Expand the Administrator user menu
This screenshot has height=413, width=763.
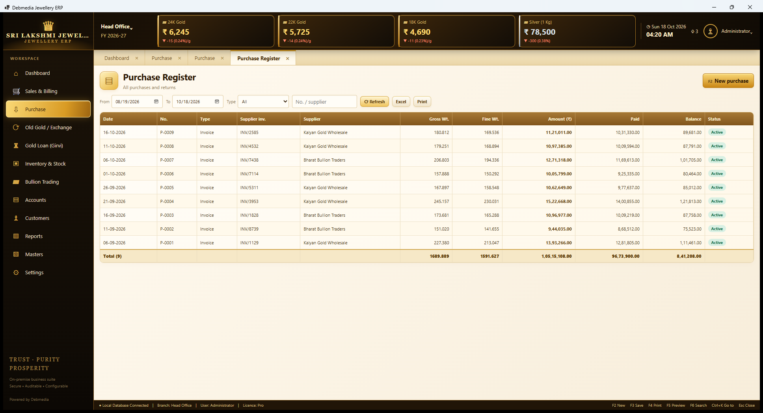pyautogui.click(x=737, y=31)
